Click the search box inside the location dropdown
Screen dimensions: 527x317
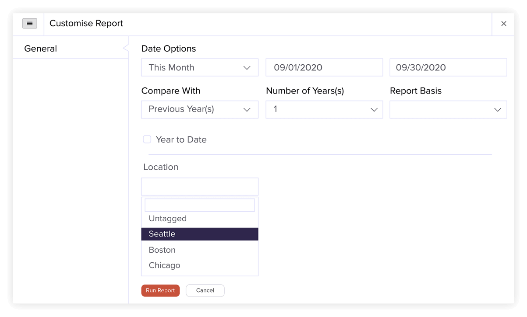click(199, 205)
